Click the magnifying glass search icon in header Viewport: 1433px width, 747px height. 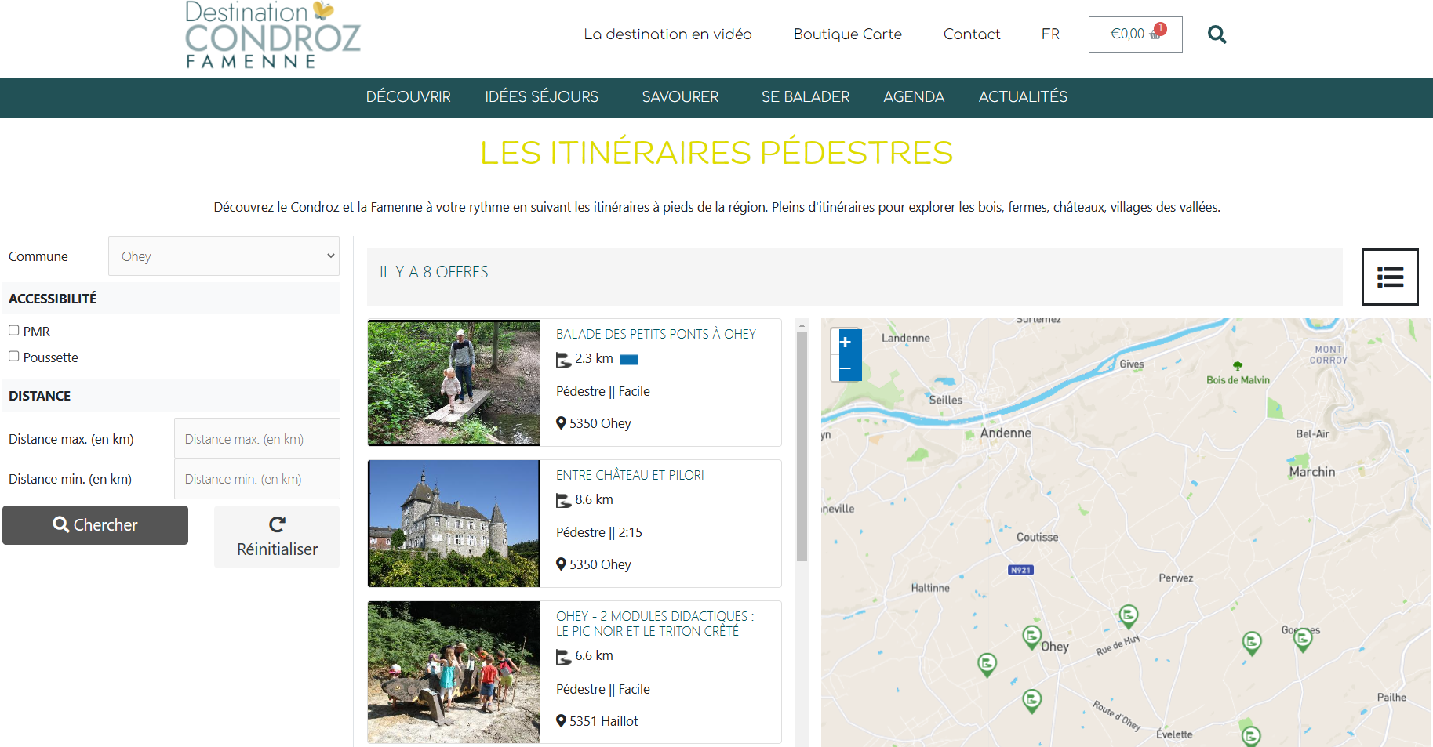[1217, 34]
